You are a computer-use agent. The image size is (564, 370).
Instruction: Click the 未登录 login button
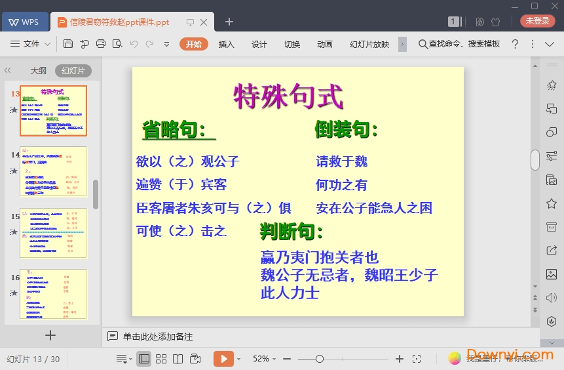[537, 21]
